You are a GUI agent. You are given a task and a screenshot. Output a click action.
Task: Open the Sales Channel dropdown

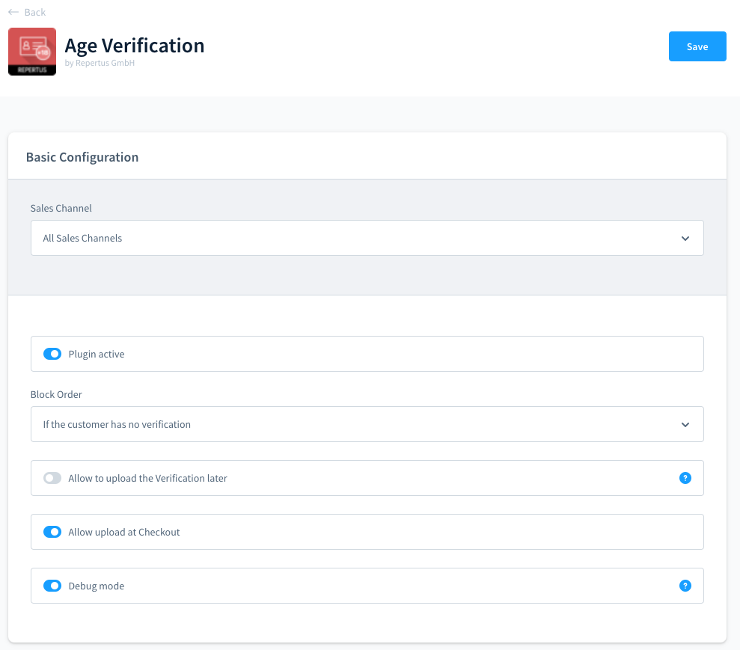pos(367,238)
